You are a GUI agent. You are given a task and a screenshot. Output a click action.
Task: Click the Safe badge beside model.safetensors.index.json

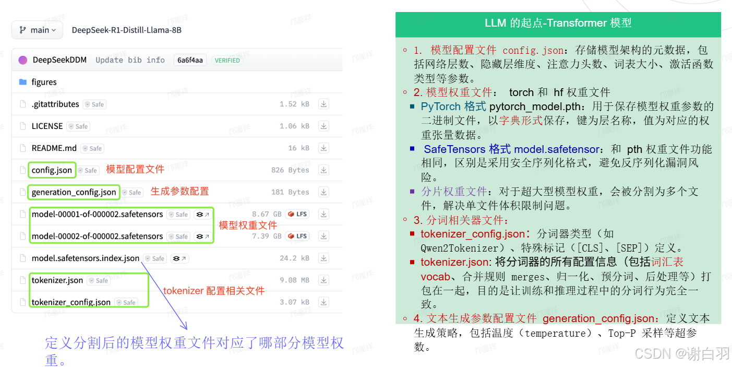click(x=155, y=258)
